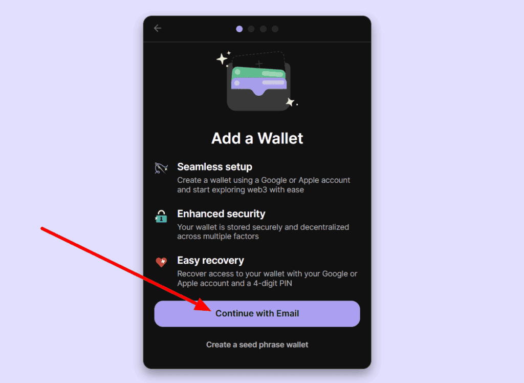Select the third progress step dot

[x=264, y=29]
